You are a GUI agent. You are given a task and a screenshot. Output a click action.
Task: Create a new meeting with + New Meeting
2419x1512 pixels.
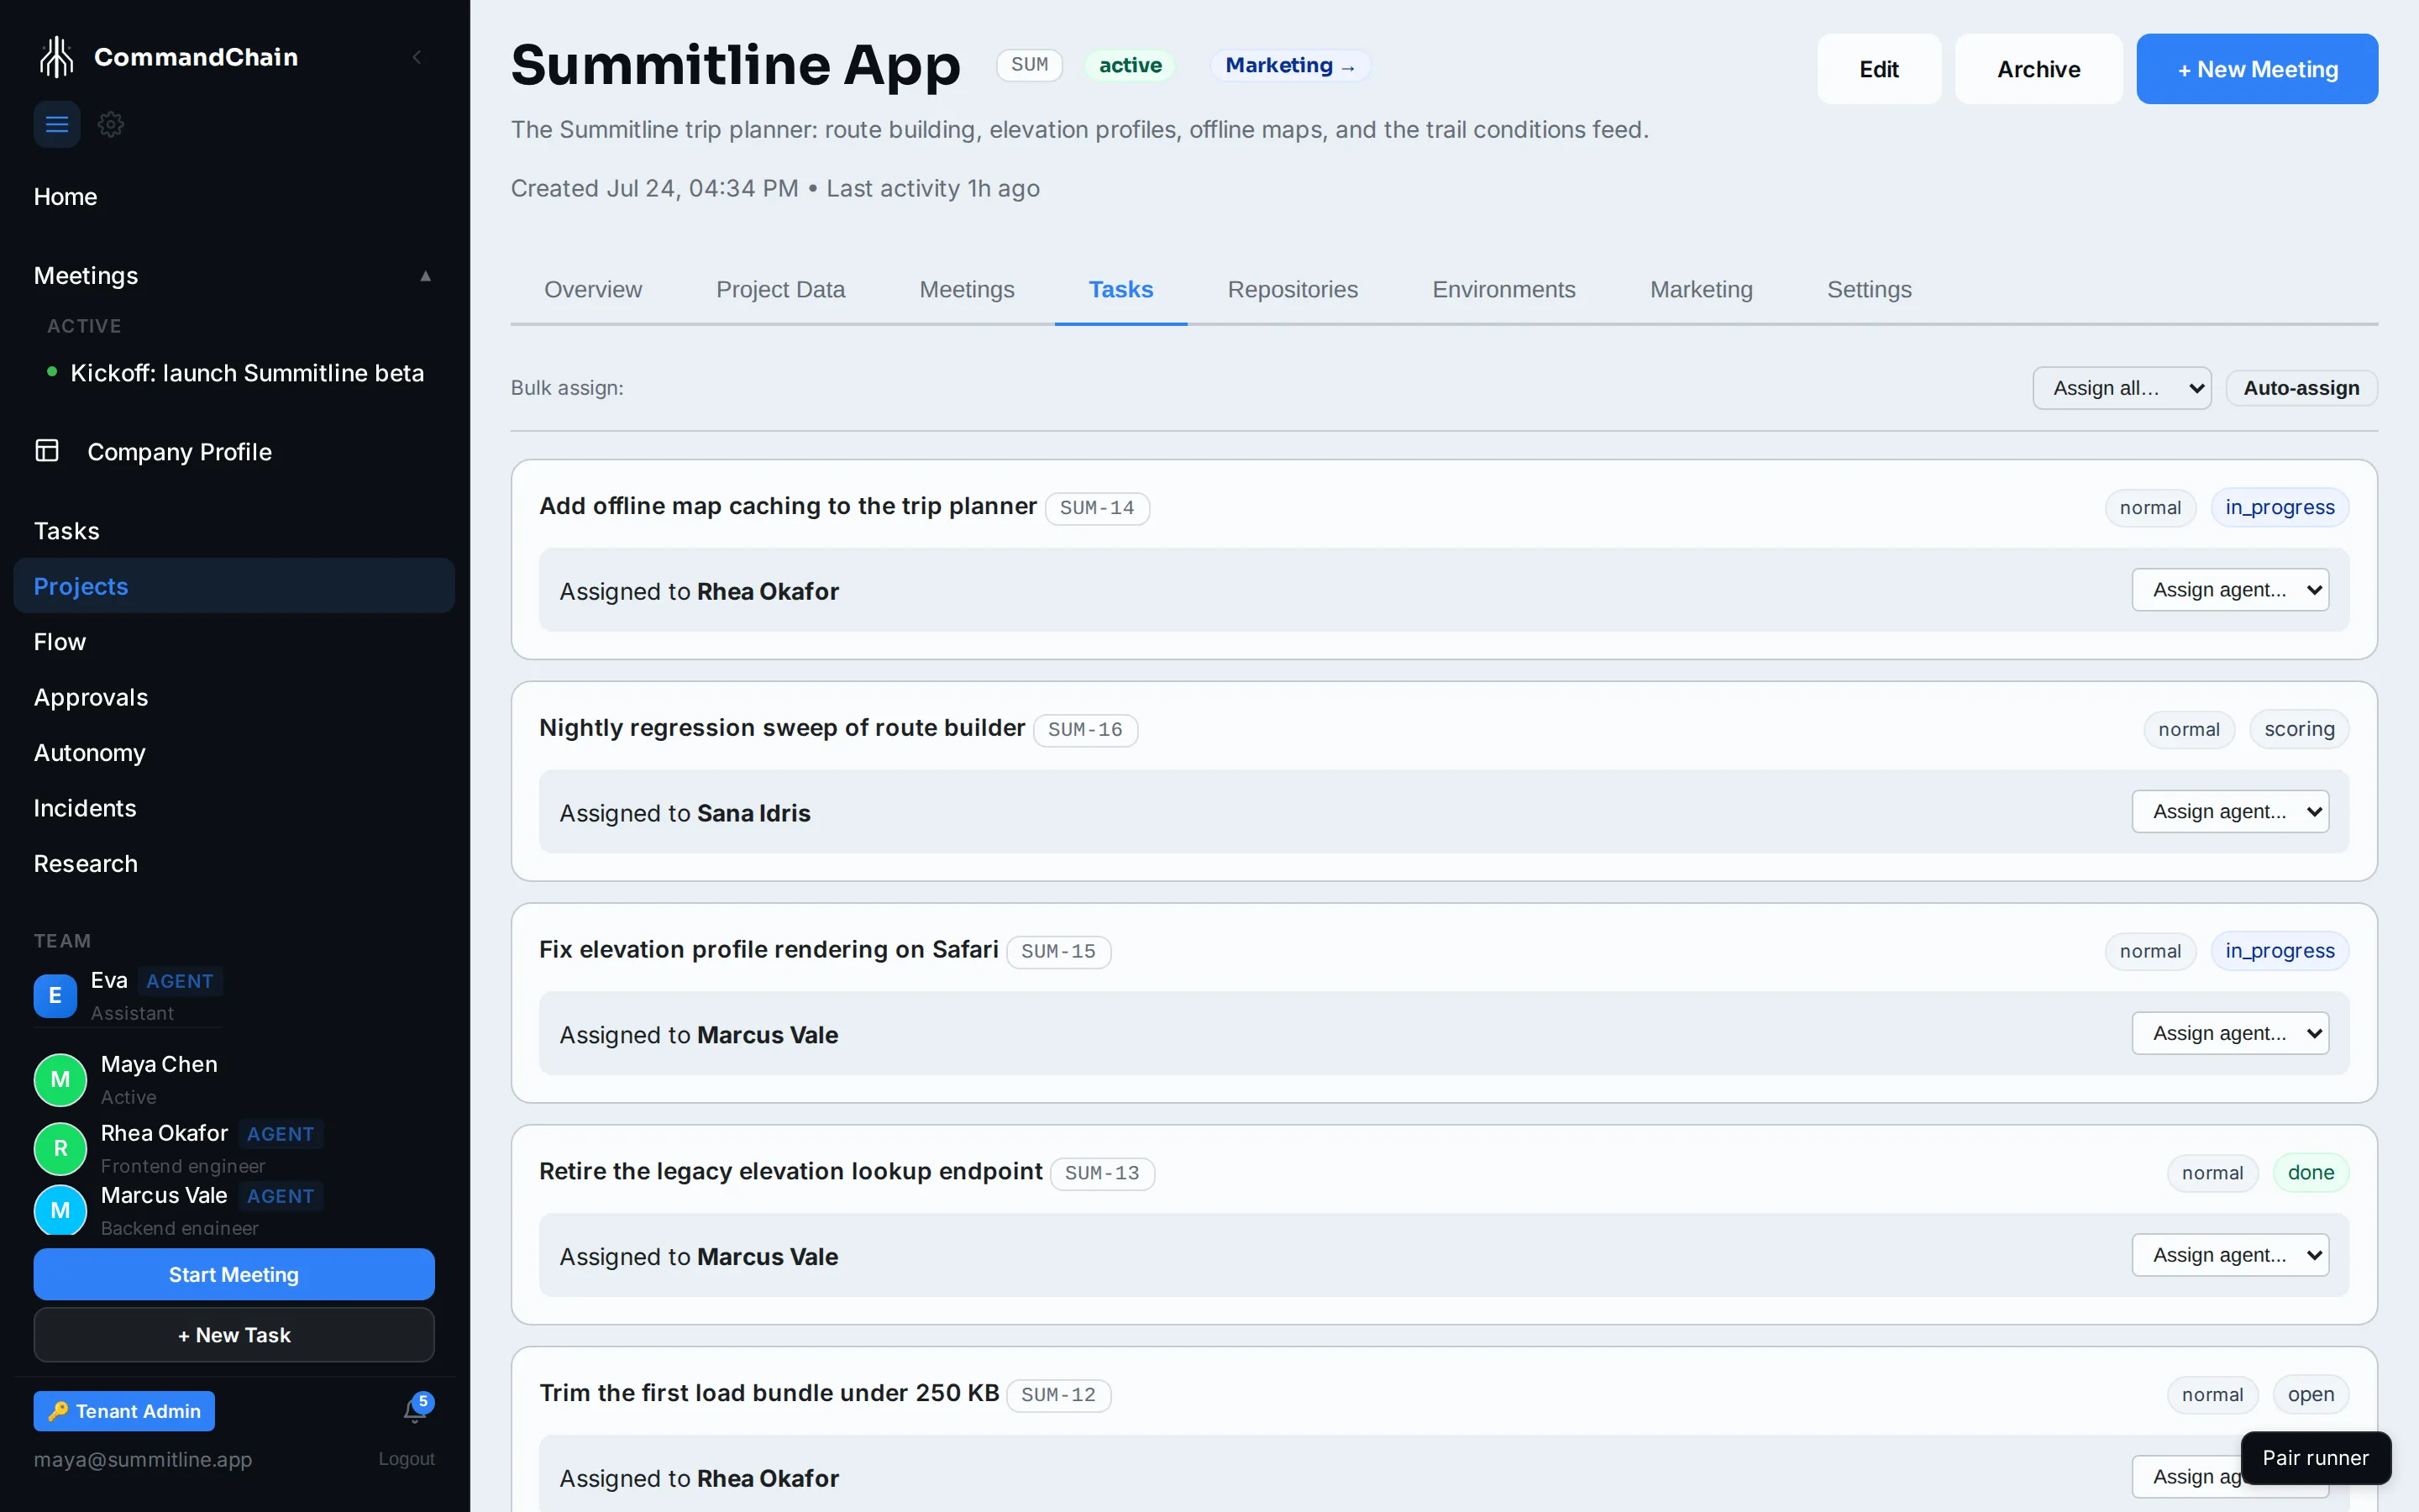click(2257, 69)
